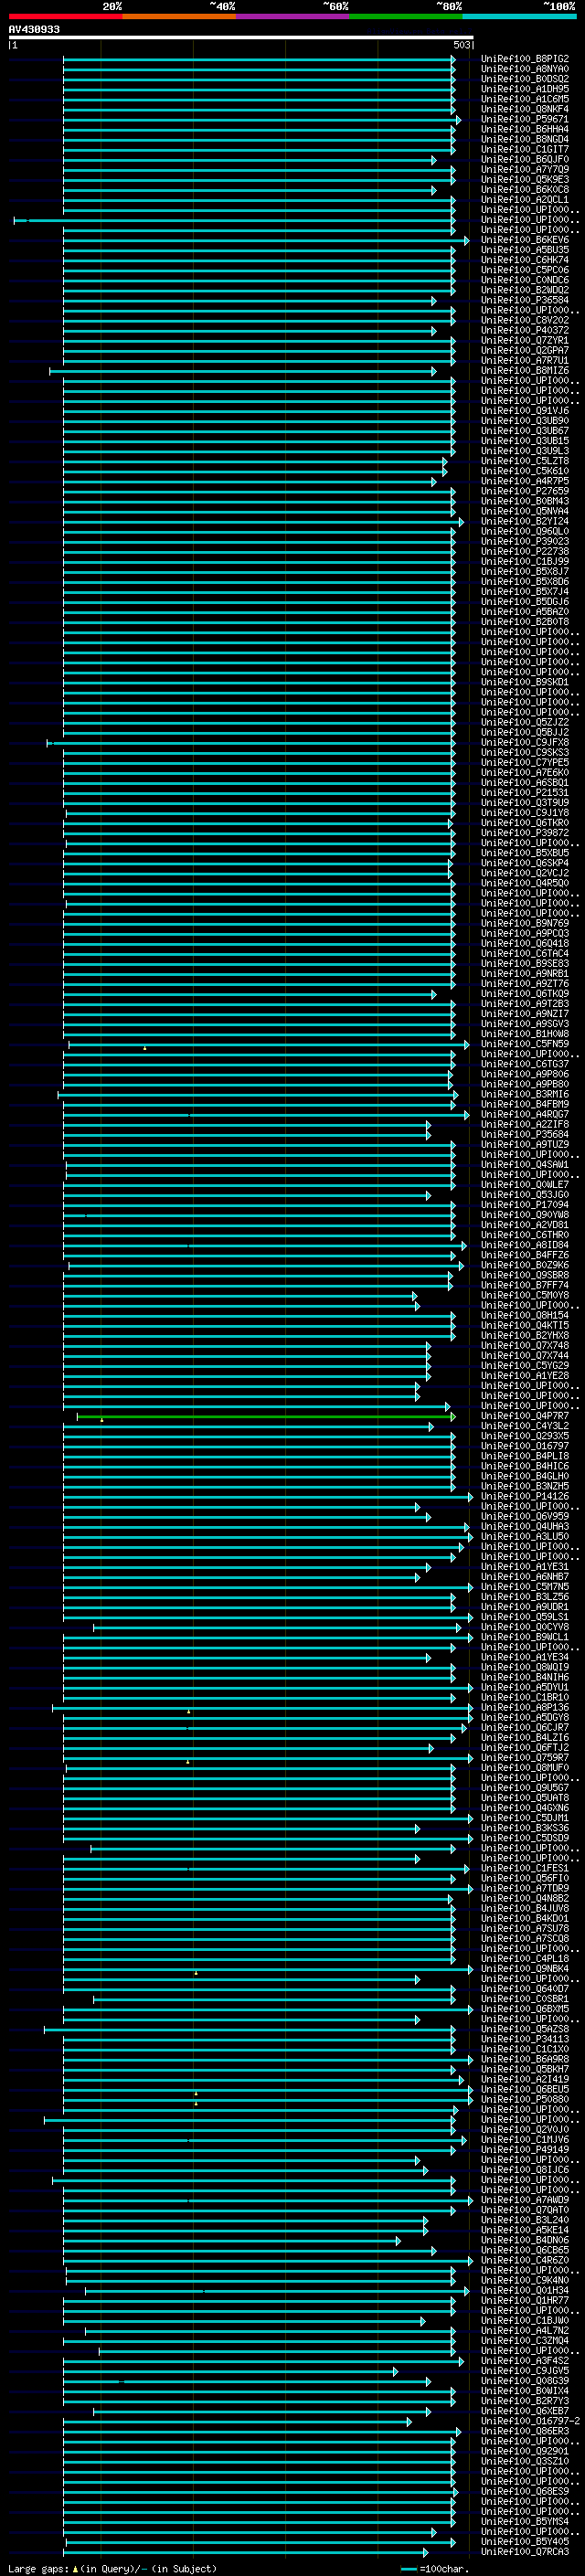Viewport: 585px width, 2576px height.
Task: Click hit label UniRef100_B4PLI8
Action: pos(524,1456)
